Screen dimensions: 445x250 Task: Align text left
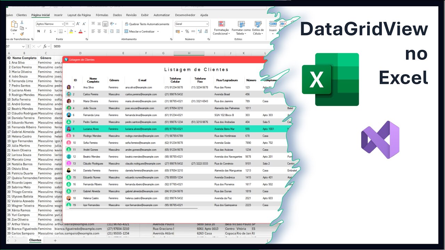click(x=93, y=31)
